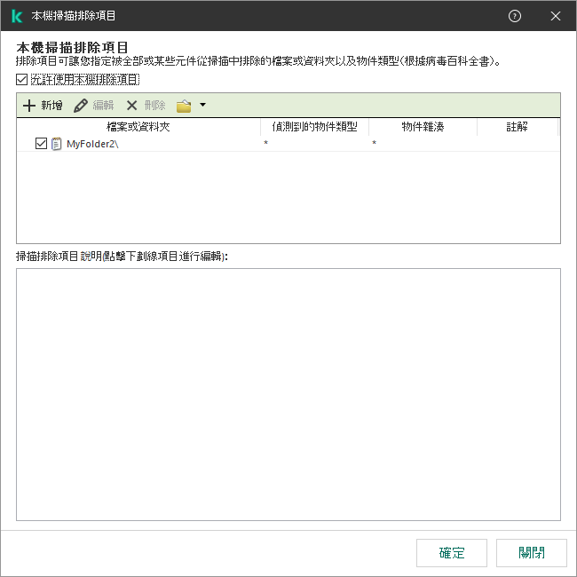Viewport: 577px width, 577px height.
Task: Click the 偵測到的物件類型 column header
Action: [314, 127]
